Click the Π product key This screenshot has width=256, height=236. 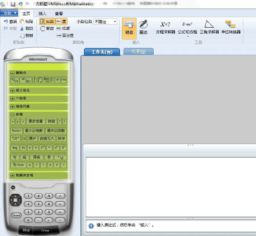(x=57, y=80)
